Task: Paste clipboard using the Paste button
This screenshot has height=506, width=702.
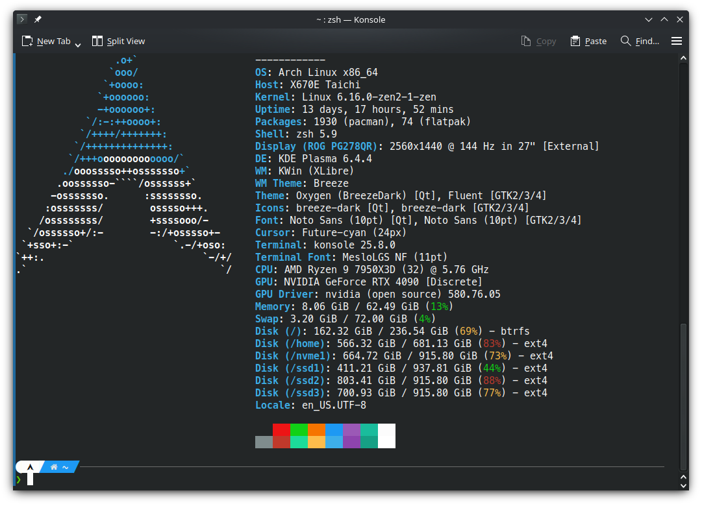Action: (588, 41)
